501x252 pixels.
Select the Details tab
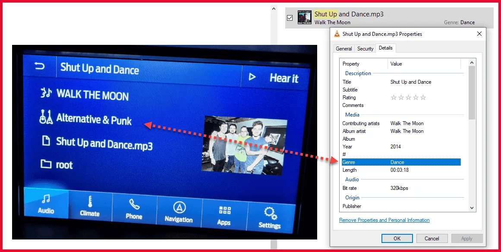(x=386, y=48)
